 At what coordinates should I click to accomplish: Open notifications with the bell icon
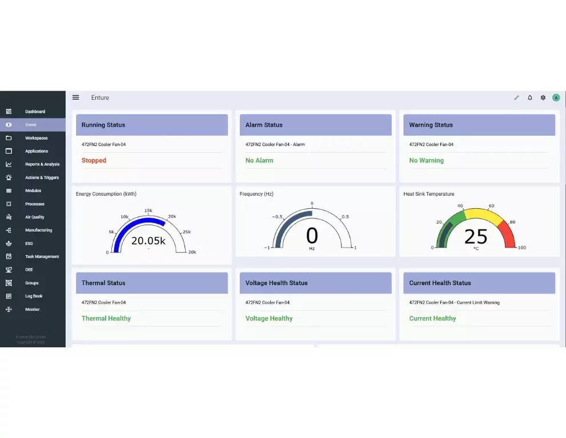[x=529, y=98]
